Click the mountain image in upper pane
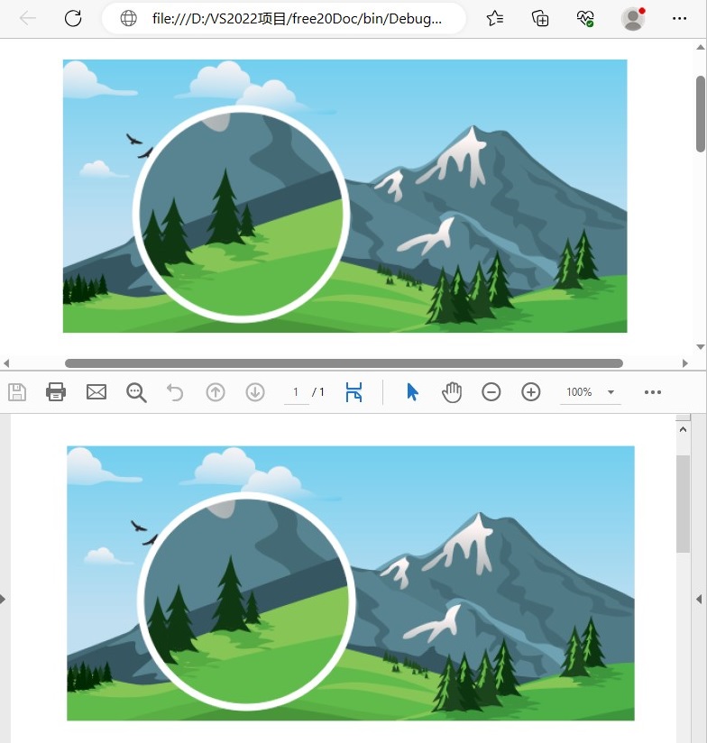 [x=345, y=197]
